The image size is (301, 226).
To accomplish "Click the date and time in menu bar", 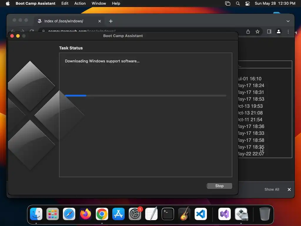I will [275, 3].
